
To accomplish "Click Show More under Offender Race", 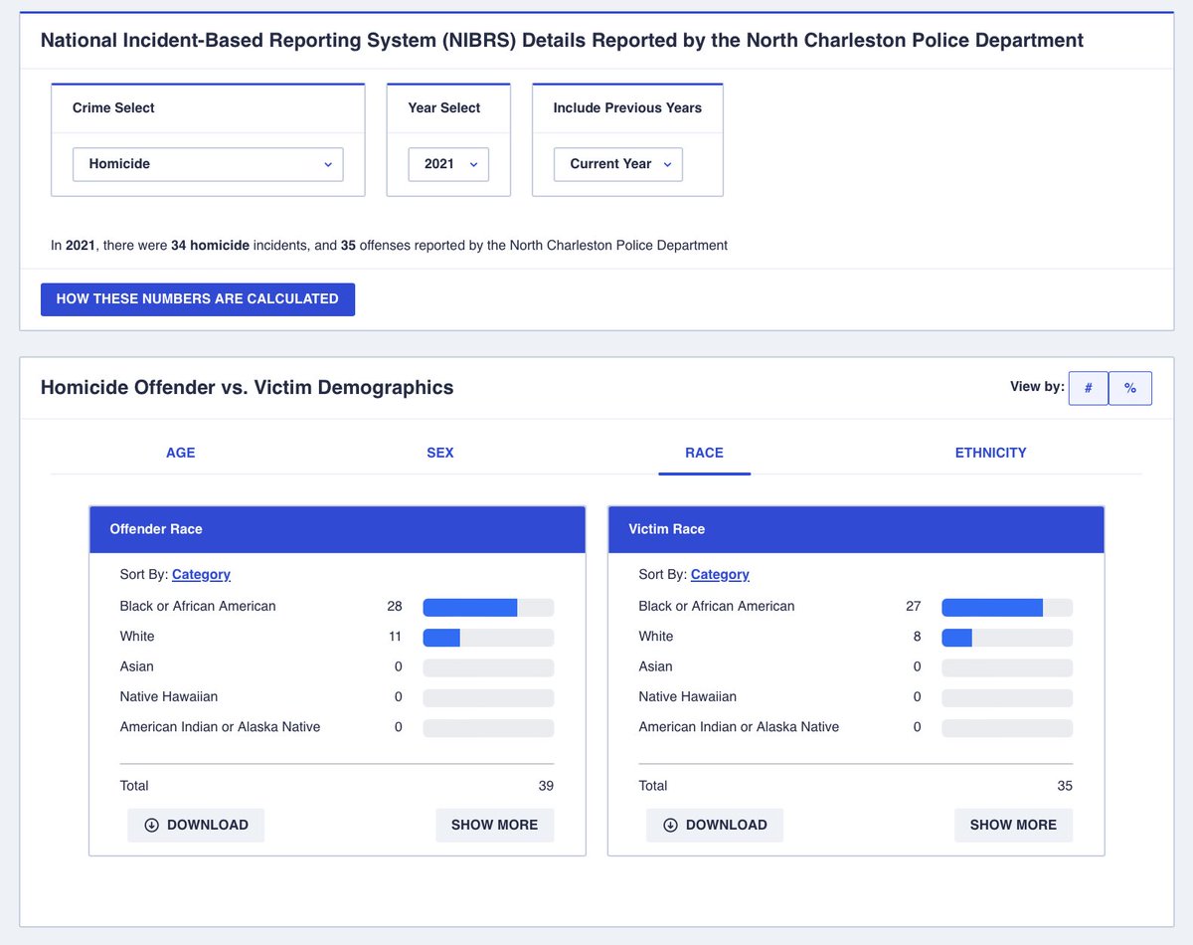I will [495, 825].
